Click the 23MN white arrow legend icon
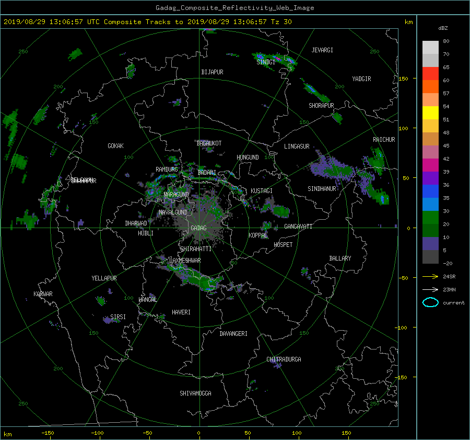 tap(430, 289)
